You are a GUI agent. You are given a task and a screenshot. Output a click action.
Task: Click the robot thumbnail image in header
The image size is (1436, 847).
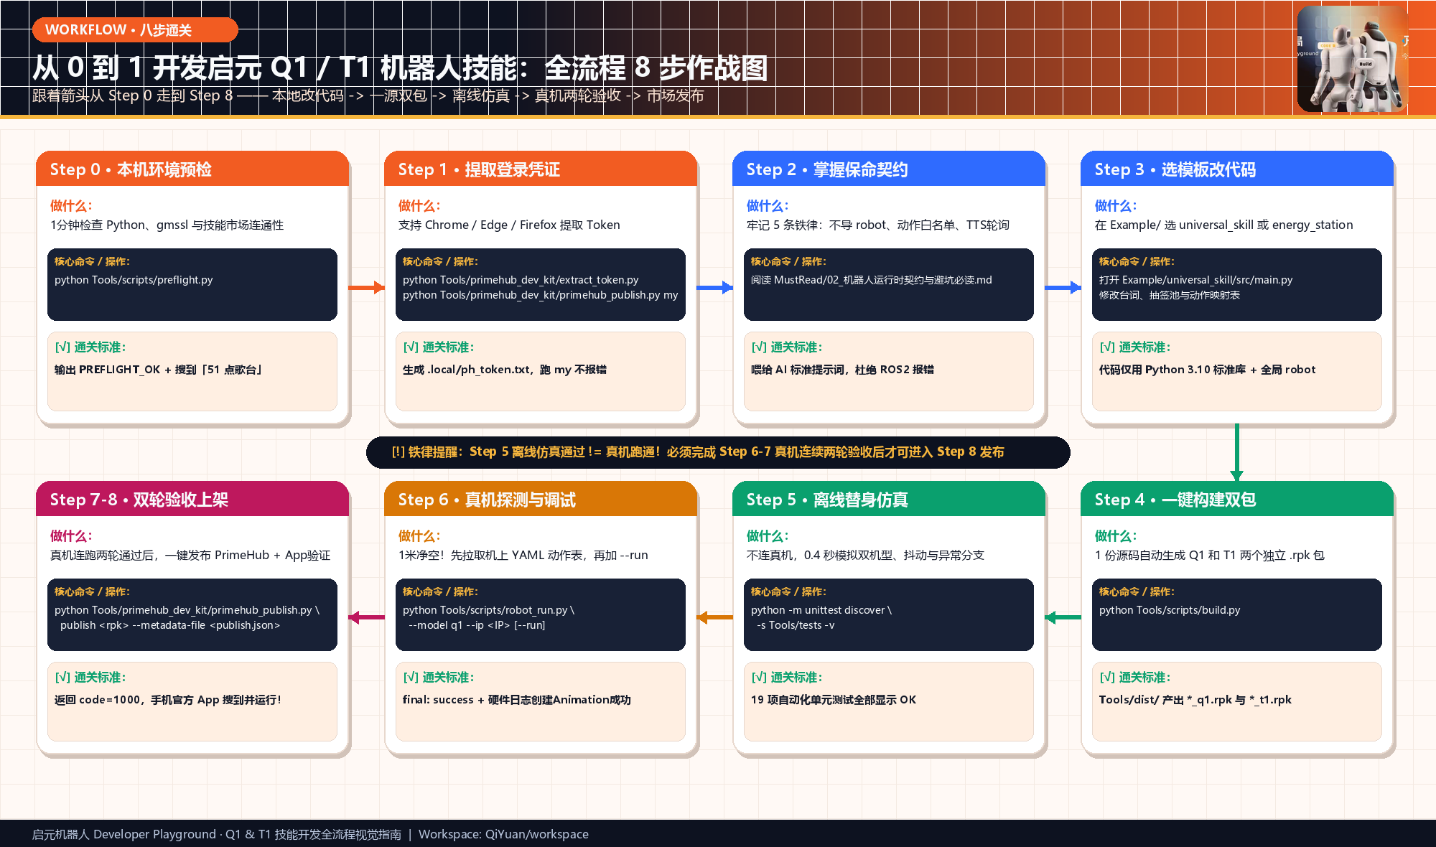1352,59
